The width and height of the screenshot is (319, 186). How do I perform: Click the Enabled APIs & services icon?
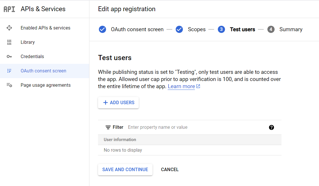[9, 28]
